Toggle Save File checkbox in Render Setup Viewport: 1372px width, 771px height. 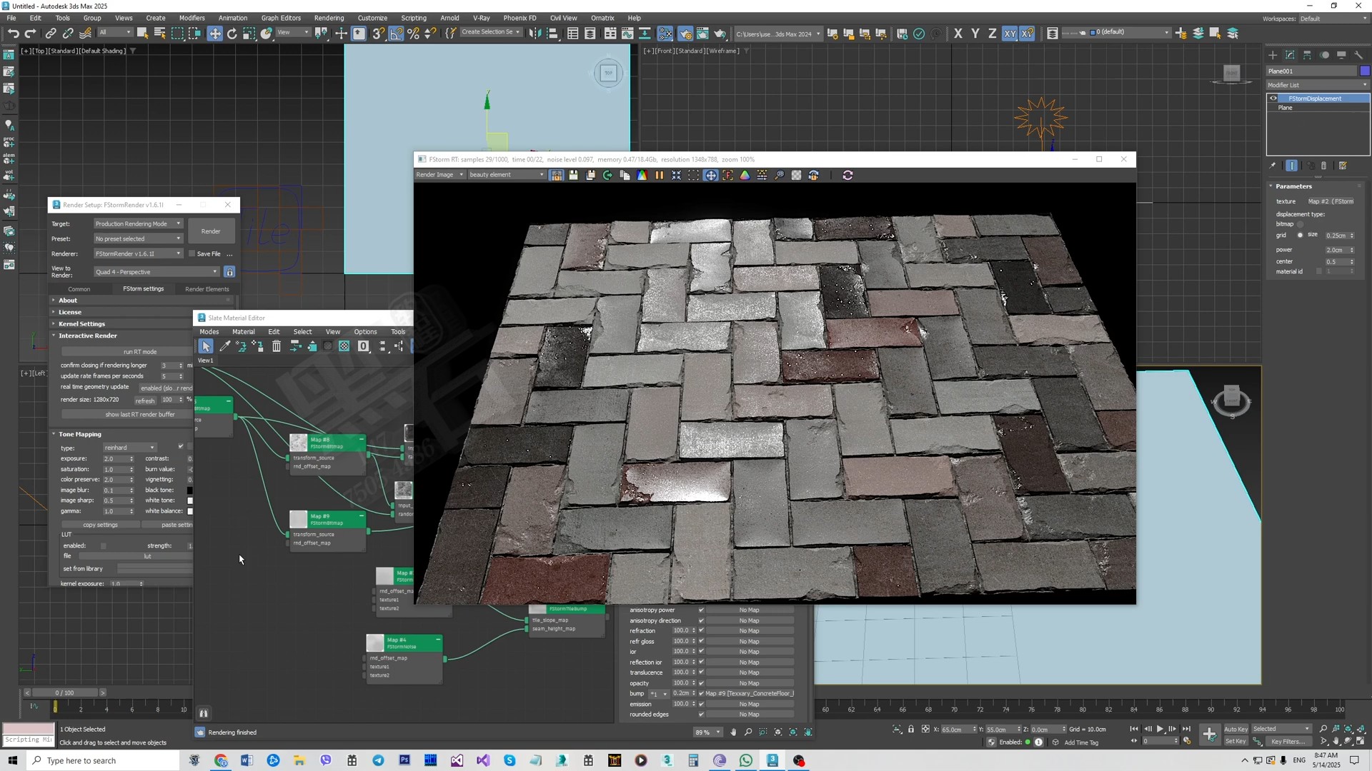tap(192, 254)
